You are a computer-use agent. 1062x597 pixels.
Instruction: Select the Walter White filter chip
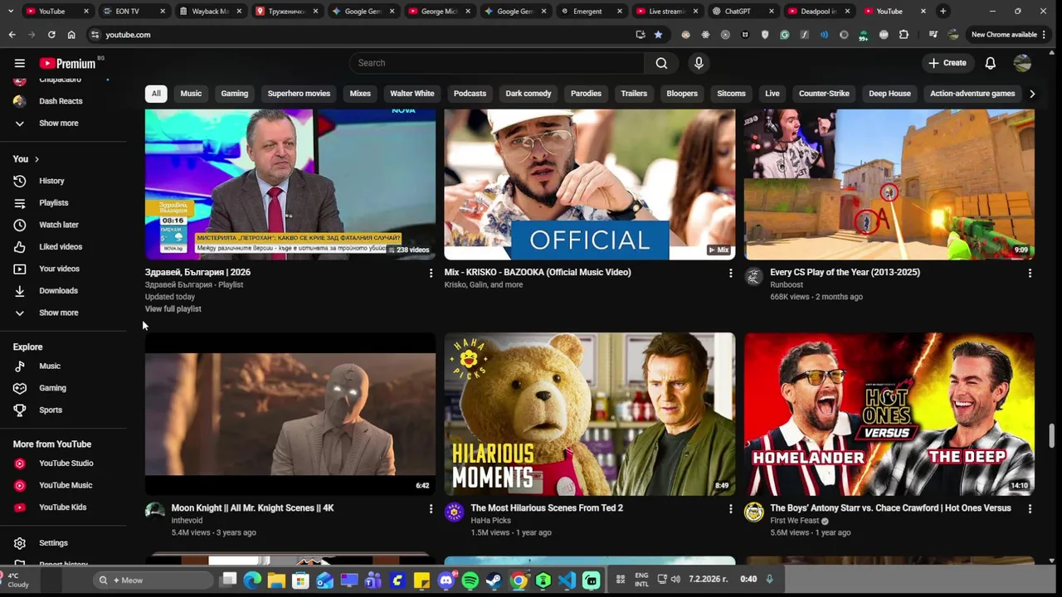(x=412, y=94)
